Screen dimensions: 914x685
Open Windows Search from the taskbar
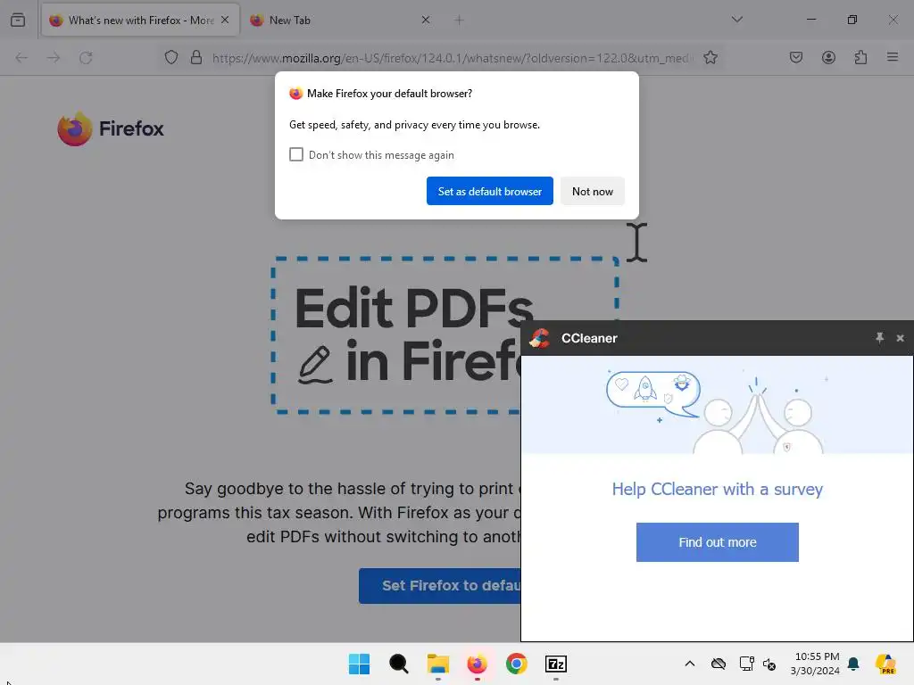(x=399, y=664)
